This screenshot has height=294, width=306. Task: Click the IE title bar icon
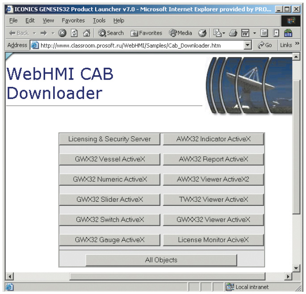tap(9, 9)
